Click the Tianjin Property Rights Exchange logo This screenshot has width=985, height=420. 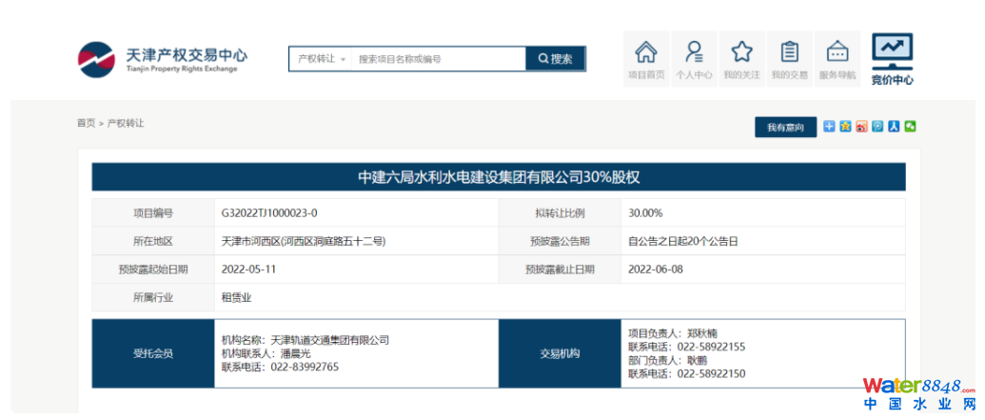pyautogui.click(x=162, y=58)
